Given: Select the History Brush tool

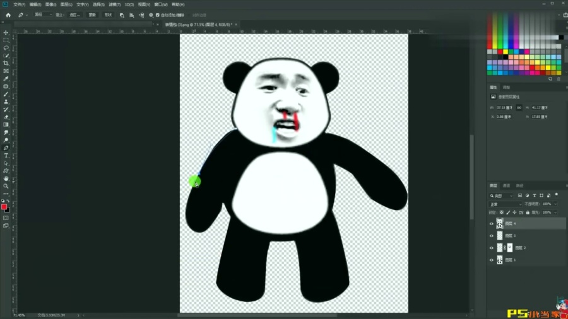Looking at the screenshot, I should pyautogui.click(x=6, y=109).
